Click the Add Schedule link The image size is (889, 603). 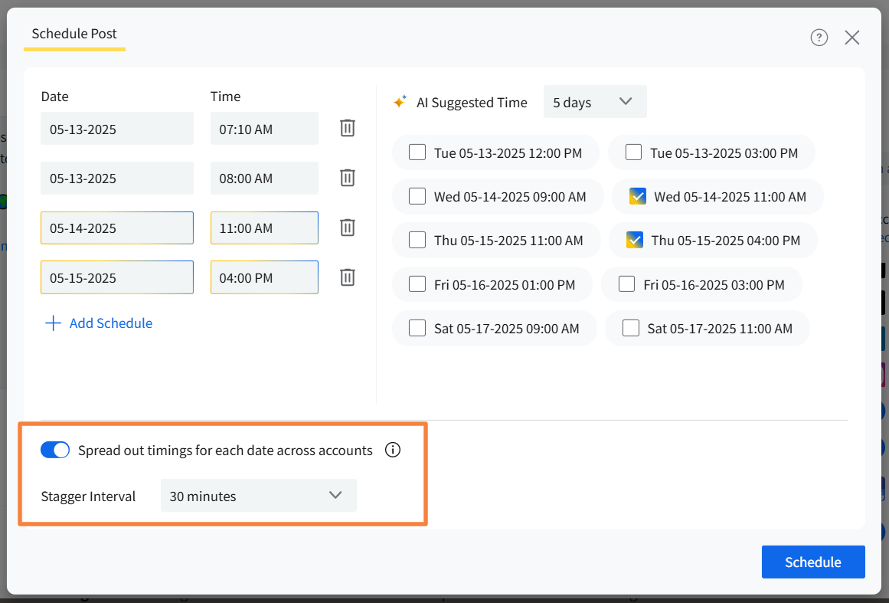click(x=110, y=323)
